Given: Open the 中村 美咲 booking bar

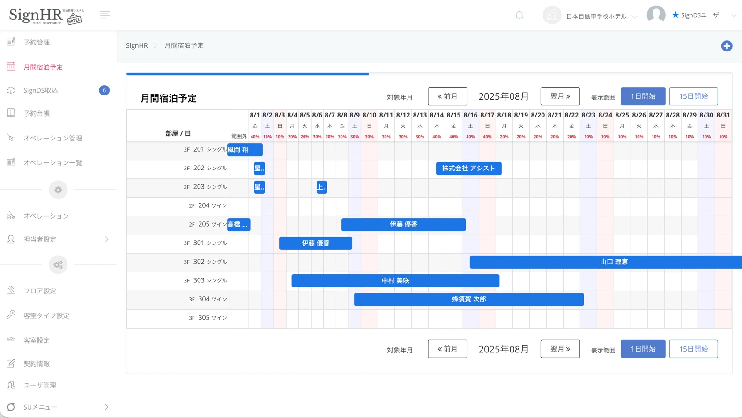Looking at the screenshot, I should (395, 281).
